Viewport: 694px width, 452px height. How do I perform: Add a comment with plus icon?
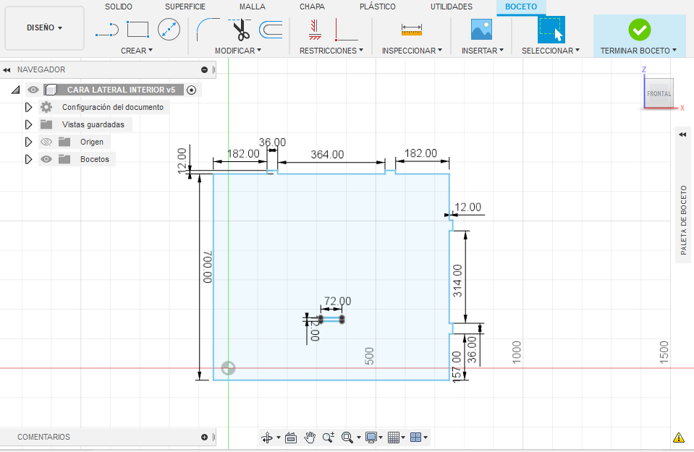tap(204, 437)
